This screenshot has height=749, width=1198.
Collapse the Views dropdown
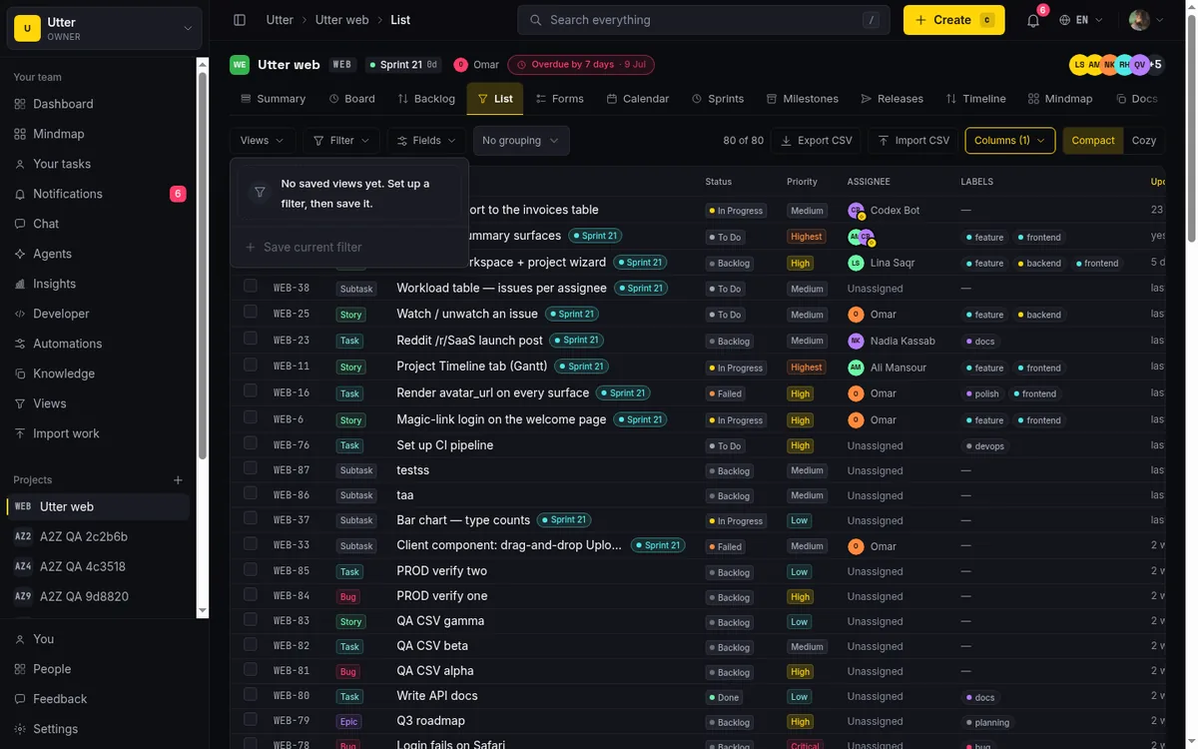tap(263, 141)
